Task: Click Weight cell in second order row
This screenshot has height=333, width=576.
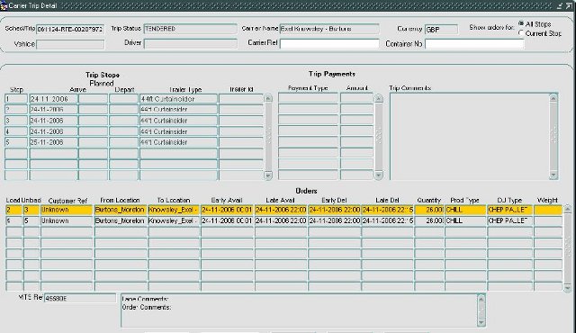Action: point(548,220)
